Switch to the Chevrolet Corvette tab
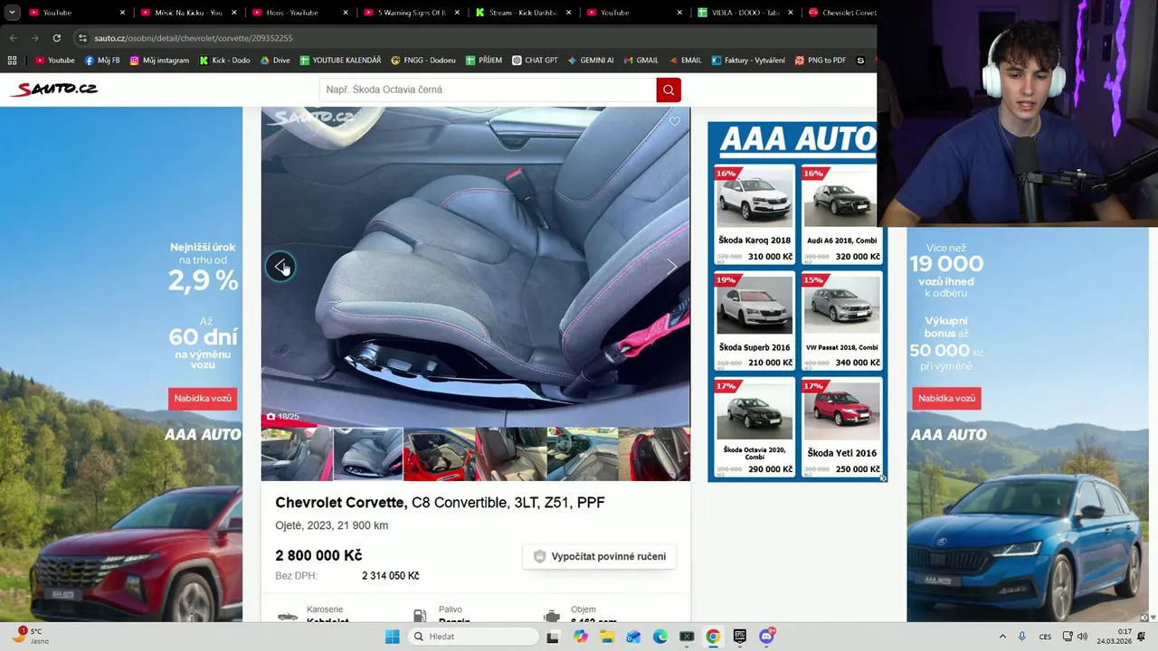The width and height of the screenshot is (1158, 651). point(841,13)
